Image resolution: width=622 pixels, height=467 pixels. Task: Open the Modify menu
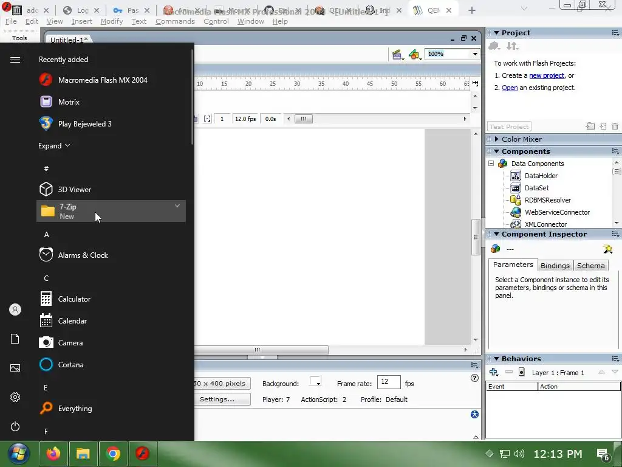[x=112, y=21]
